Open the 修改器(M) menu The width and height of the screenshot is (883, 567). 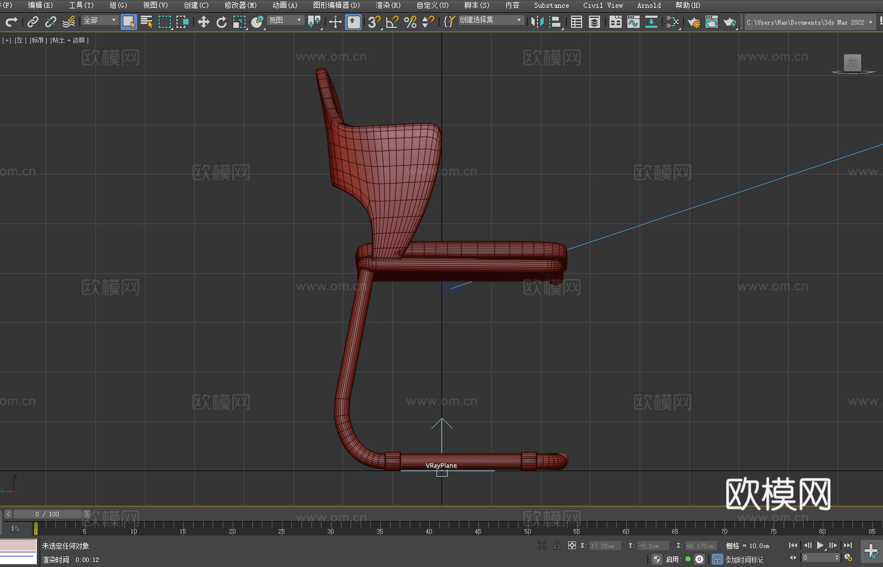pos(241,5)
